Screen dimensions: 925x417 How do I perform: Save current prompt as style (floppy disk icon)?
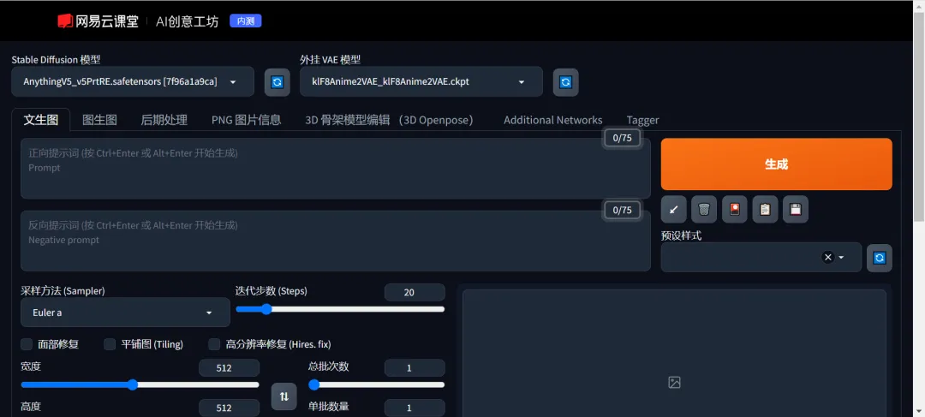click(795, 209)
